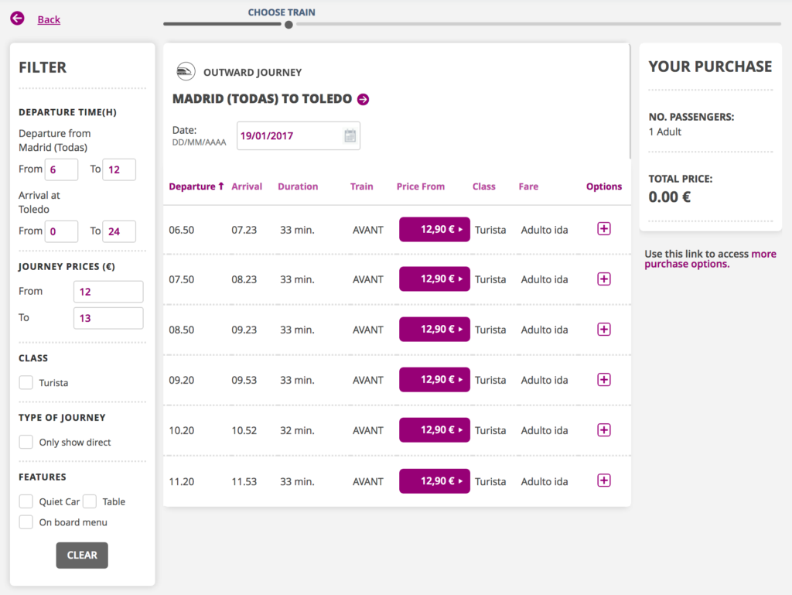Sort by the Departure column header

click(196, 186)
